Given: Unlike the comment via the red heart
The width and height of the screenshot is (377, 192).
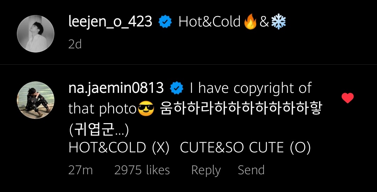Looking at the screenshot, I should pos(348,98).
